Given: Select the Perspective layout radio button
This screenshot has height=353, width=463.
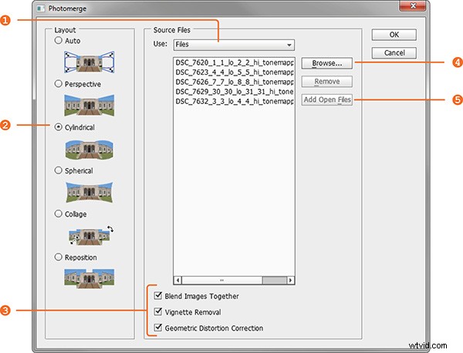Looking at the screenshot, I should 58,82.
